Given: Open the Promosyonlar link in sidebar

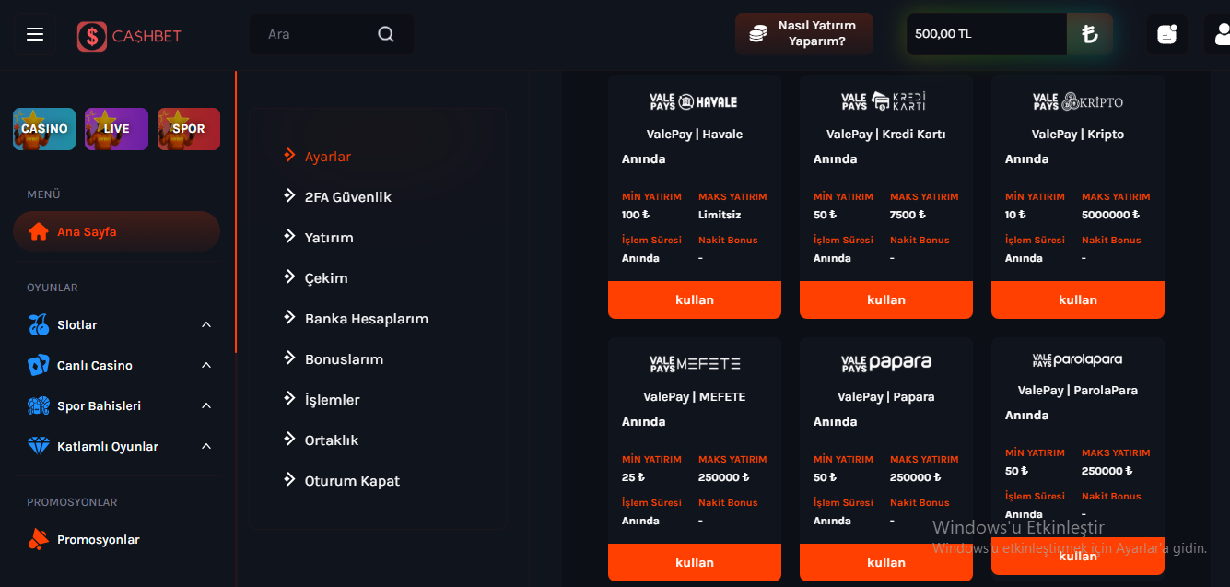Looking at the screenshot, I should pos(98,539).
